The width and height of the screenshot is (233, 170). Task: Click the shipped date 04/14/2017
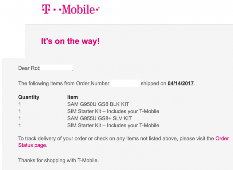point(181,83)
